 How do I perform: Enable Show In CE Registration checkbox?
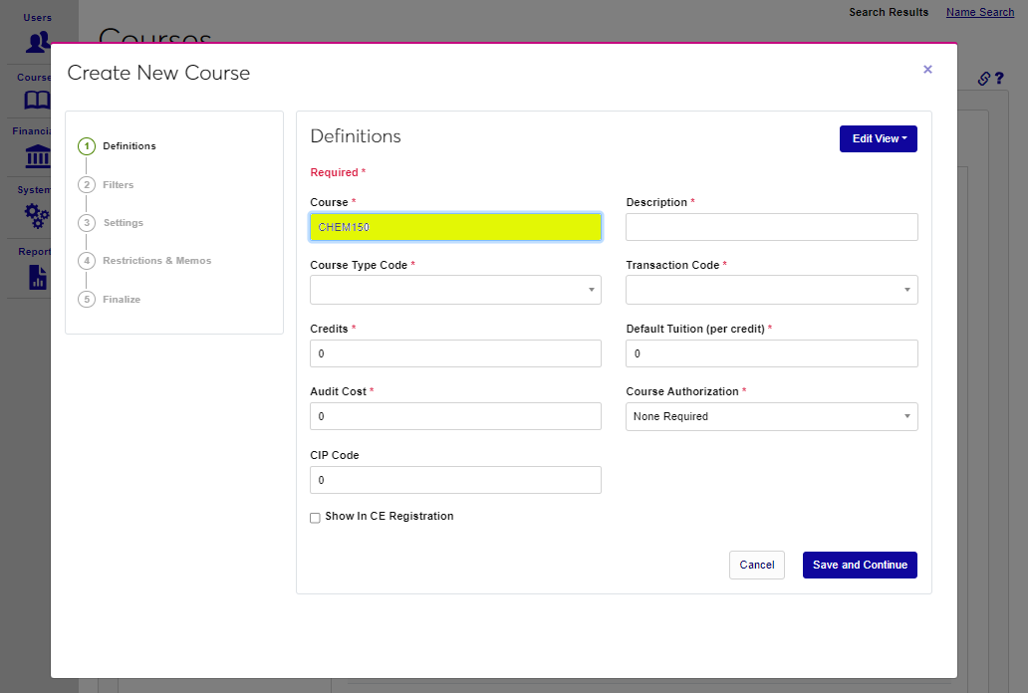[315, 518]
